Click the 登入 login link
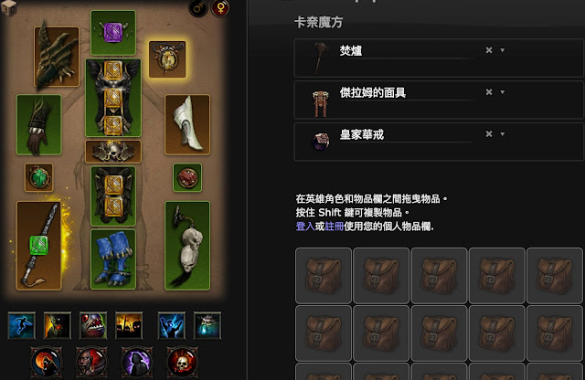 (x=305, y=226)
